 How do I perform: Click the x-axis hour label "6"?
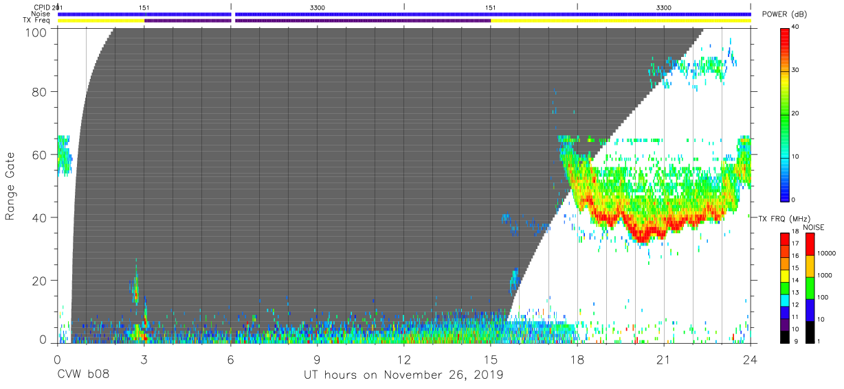tap(230, 358)
